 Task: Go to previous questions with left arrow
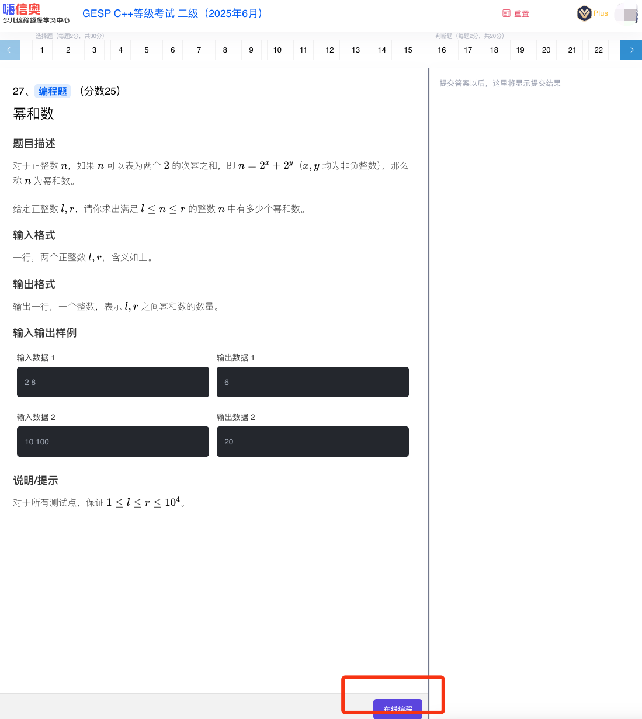click(9, 50)
